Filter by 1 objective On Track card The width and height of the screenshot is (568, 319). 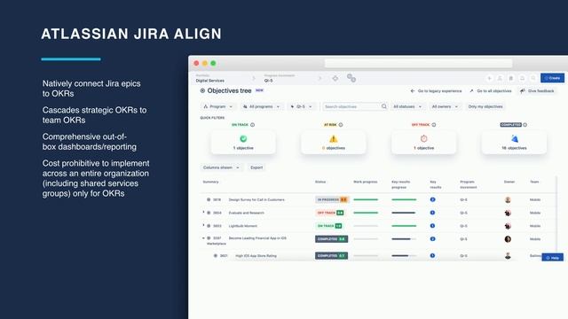click(x=243, y=142)
